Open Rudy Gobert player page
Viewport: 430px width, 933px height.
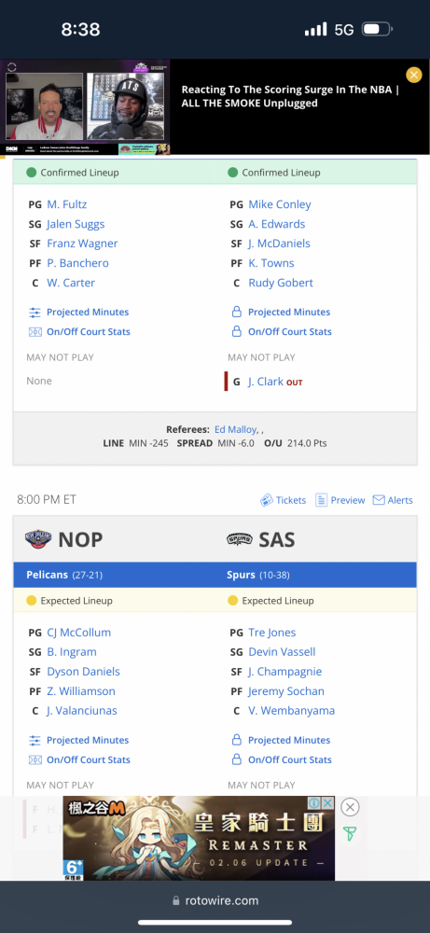click(x=281, y=283)
